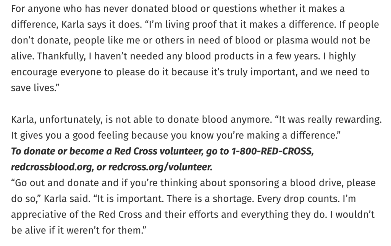
Task: Click the words "save lives"
Action: point(32,88)
